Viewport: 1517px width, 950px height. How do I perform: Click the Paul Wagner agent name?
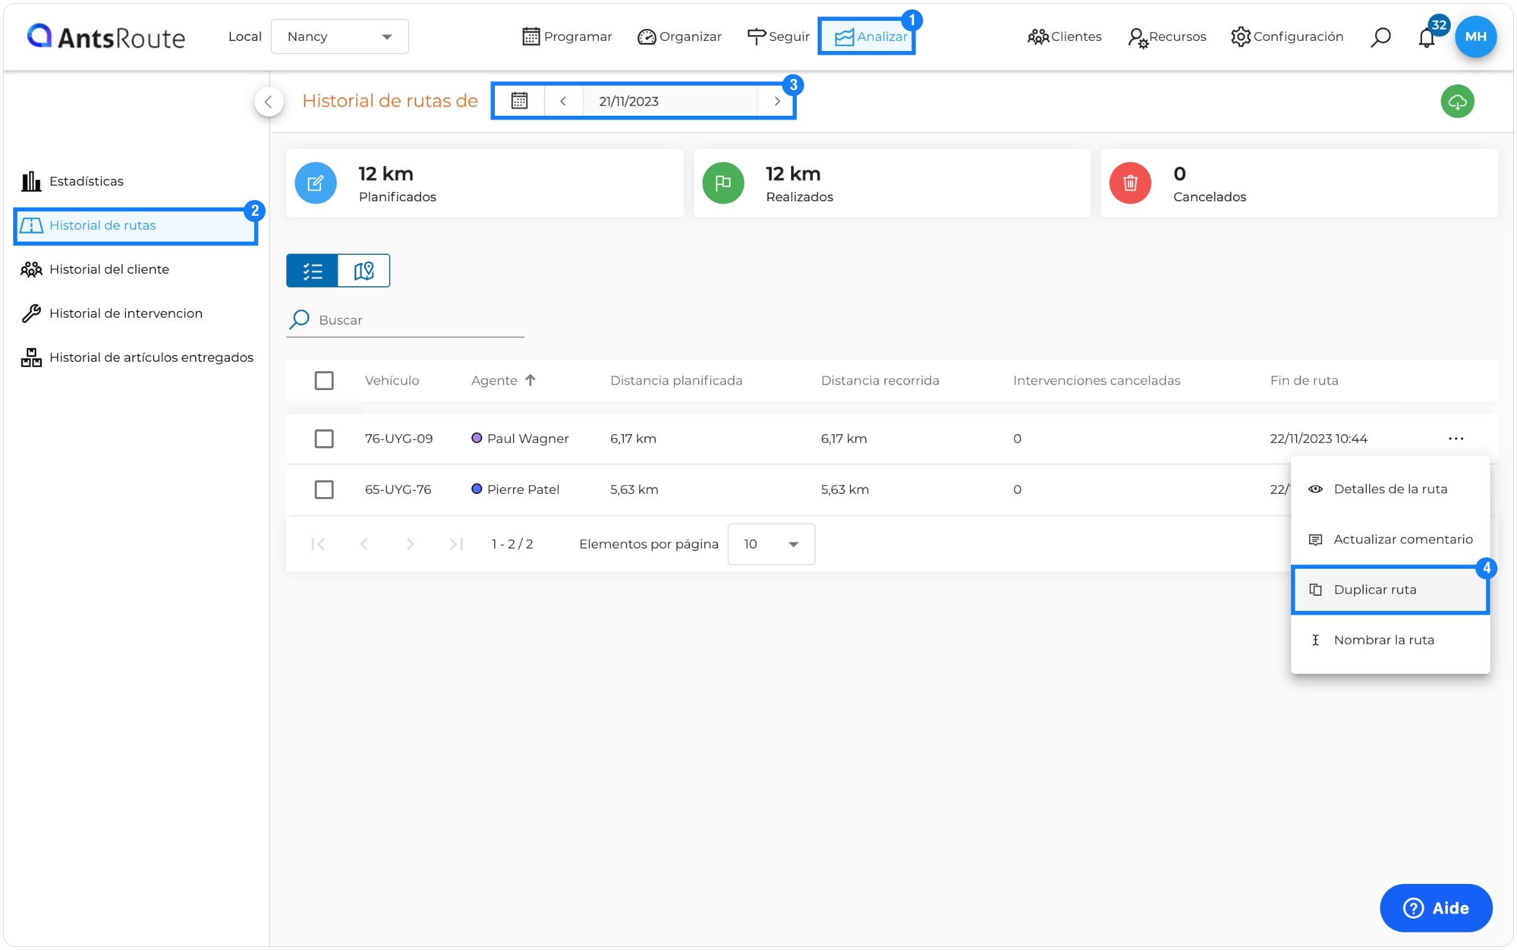tap(527, 439)
